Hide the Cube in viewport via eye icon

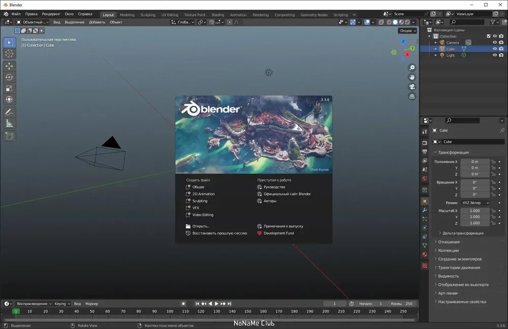pyautogui.click(x=494, y=49)
